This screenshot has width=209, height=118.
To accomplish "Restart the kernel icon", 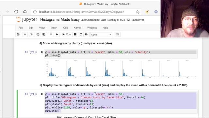I will click(81, 34).
